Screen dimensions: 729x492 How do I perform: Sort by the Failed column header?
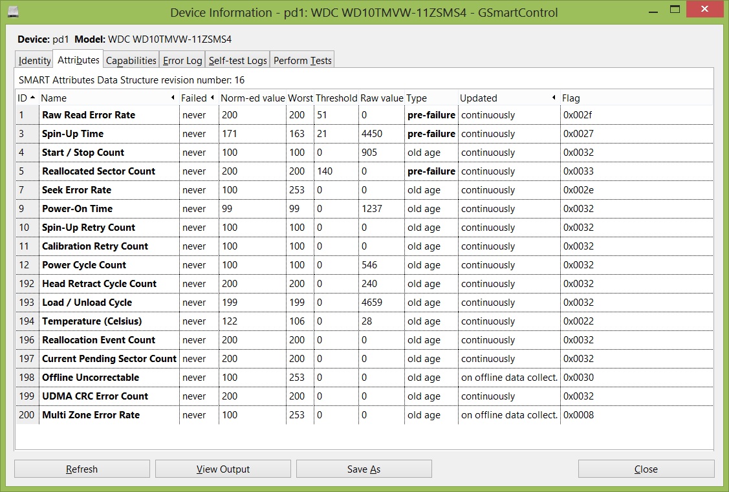point(198,98)
